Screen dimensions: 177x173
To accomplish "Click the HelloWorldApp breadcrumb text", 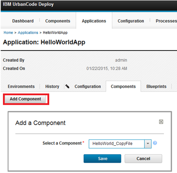I will [x=55, y=33].
